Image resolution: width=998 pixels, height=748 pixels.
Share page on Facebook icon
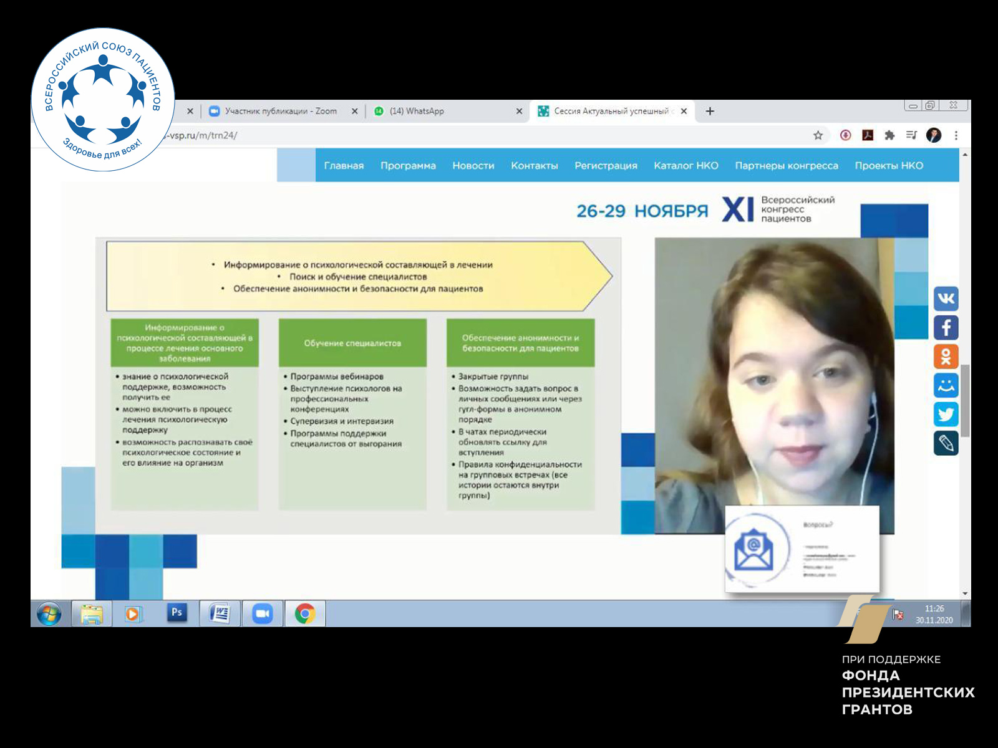point(946,327)
